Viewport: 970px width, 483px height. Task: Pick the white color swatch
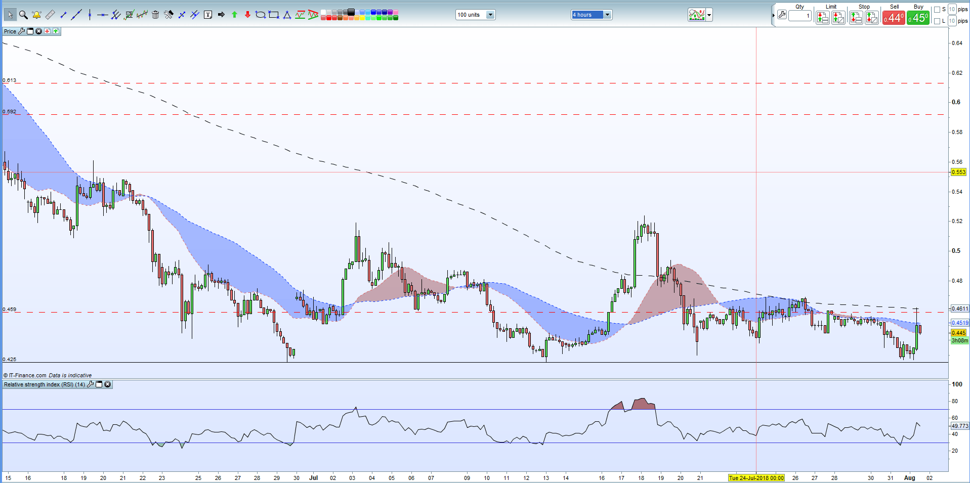point(323,12)
